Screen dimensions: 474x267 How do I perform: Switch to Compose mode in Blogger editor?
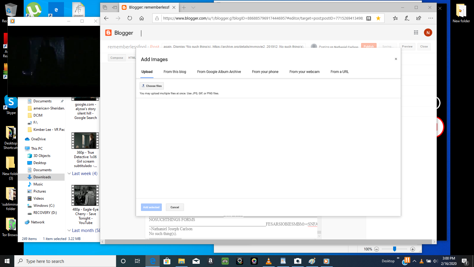(117, 58)
